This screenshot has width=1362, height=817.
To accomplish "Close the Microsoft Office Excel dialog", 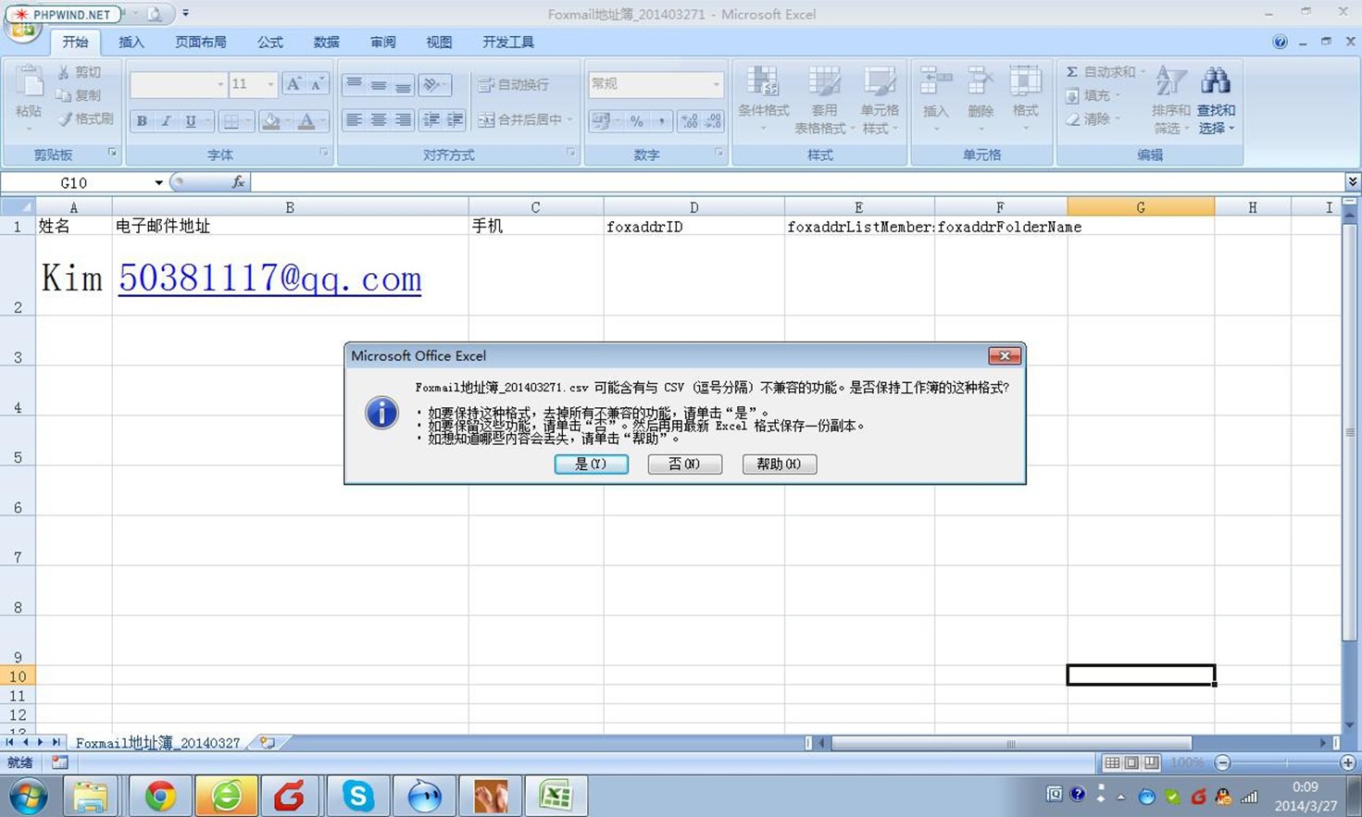I will (1004, 355).
